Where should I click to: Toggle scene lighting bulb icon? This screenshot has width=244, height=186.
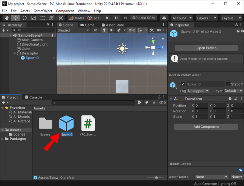104,30
